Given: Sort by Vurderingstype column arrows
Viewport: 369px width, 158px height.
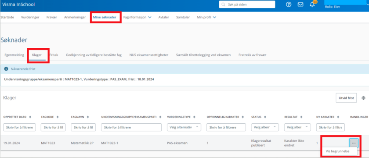Looking at the screenshot, I should click(195, 117).
